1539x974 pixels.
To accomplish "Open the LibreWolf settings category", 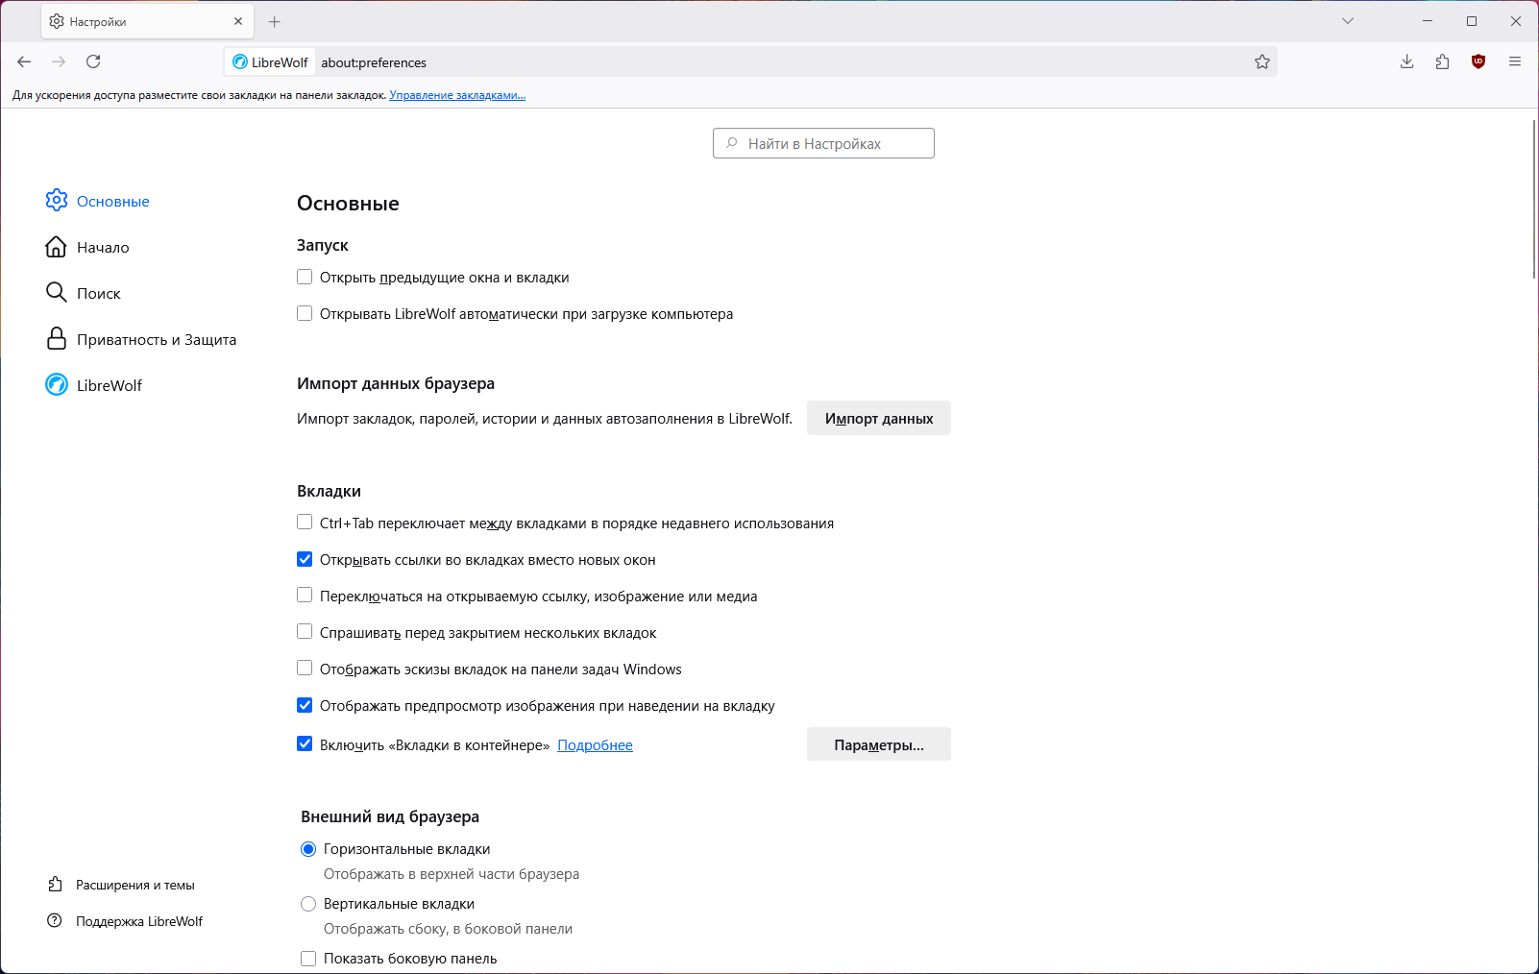I will point(110,386).
